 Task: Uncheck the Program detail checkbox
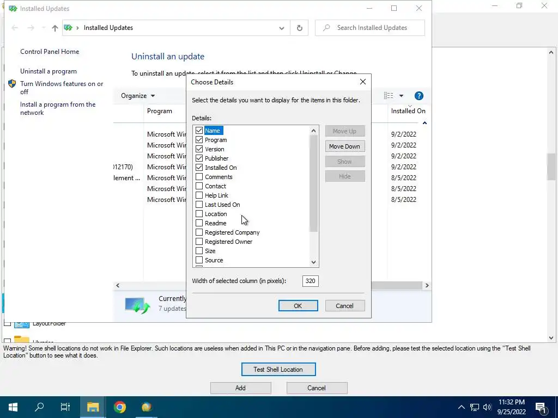click(x=199, y=140)
